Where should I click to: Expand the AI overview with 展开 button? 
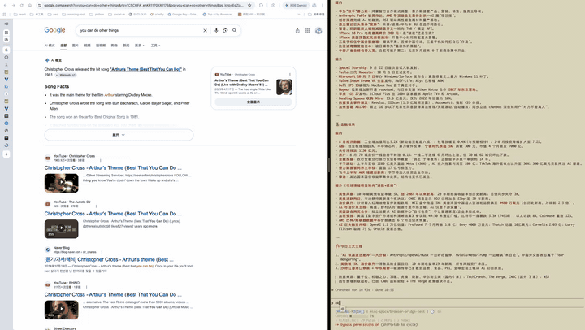(119, 135)
